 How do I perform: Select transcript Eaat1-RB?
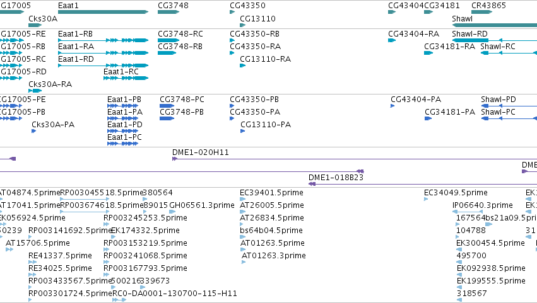(x=75, y=34)
